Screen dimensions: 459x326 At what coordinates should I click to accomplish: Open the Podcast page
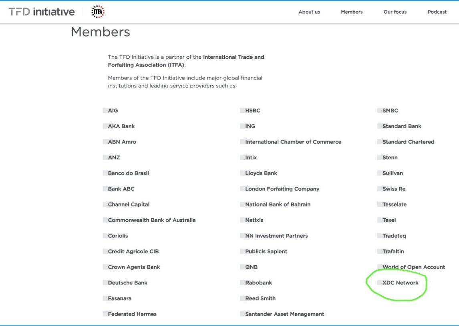(437, 12)
